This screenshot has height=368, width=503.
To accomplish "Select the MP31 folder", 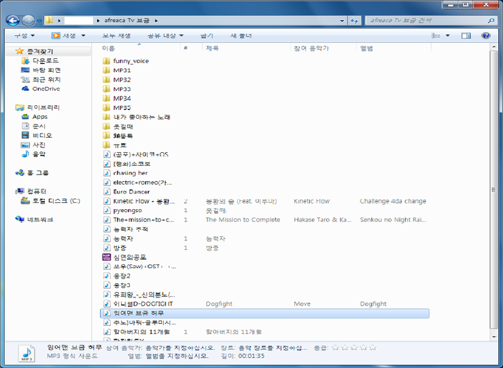I will 117,70.
